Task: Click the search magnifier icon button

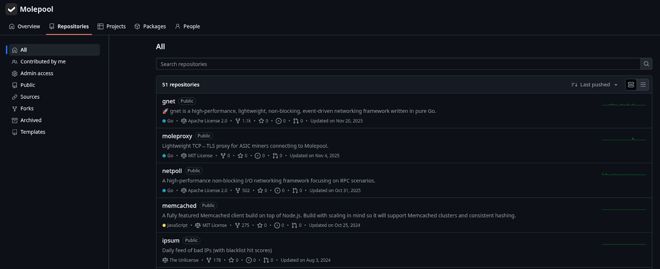Action: pyautogui.click(x=646, y=64)
